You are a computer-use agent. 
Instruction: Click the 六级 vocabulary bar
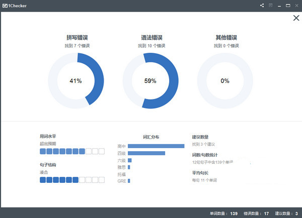pyautogui.click(x=130, y=160)
